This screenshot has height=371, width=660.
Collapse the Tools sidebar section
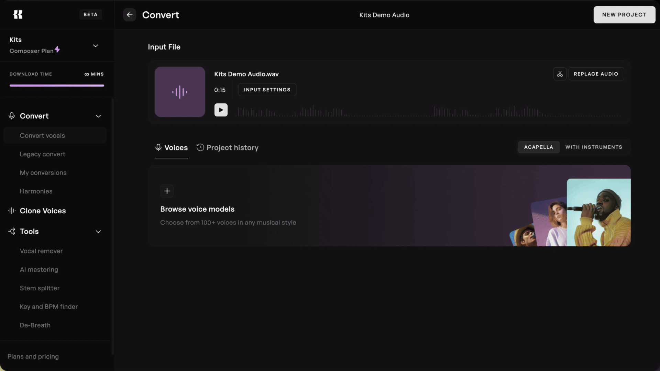pos(98,232)
